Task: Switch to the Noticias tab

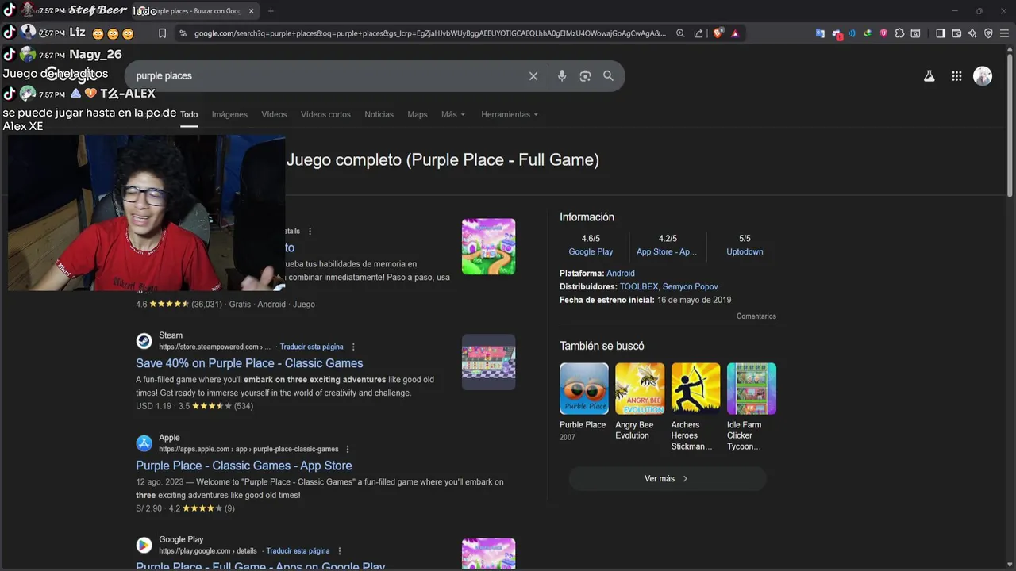Action: tap(379, 114)
